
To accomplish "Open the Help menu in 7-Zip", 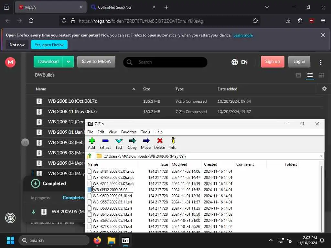I will (x=158, y=132).
